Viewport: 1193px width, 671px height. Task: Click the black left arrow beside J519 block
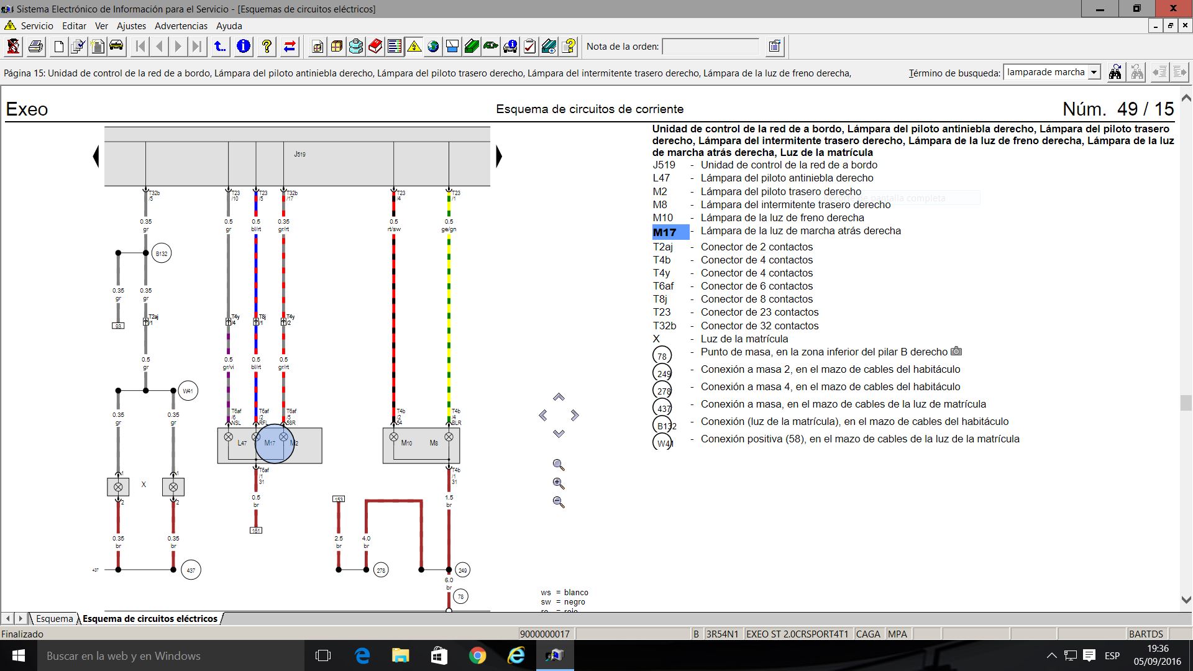click(96, 156)
